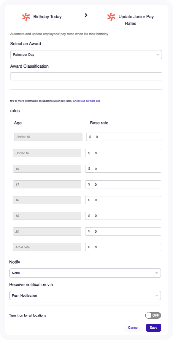Click the base rate field for age 16
The image size is (173, 340).
pyautogui.click(x=123, y=169)
